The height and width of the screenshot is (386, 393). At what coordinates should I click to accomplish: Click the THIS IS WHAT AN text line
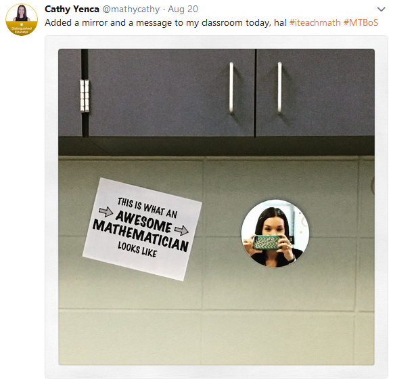pos(147,208)
